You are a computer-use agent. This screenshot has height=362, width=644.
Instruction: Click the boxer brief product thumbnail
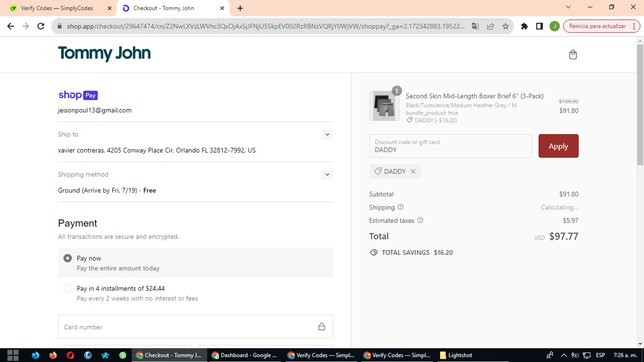coord(384,106)
